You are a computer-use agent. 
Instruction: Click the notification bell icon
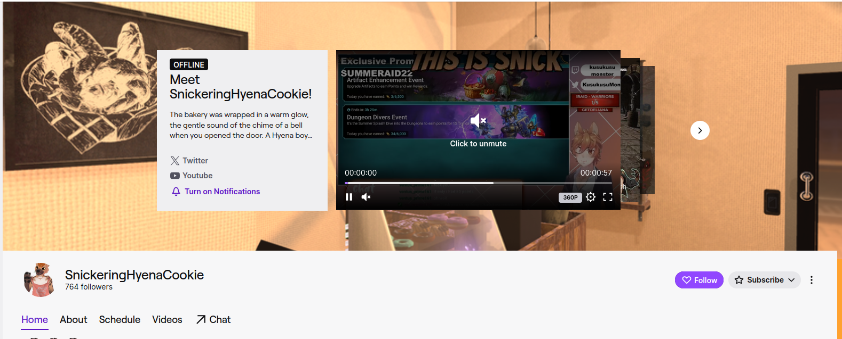coord(176,192)
